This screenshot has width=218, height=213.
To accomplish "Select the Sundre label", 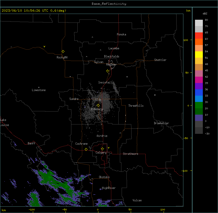I will coord(74,99).
